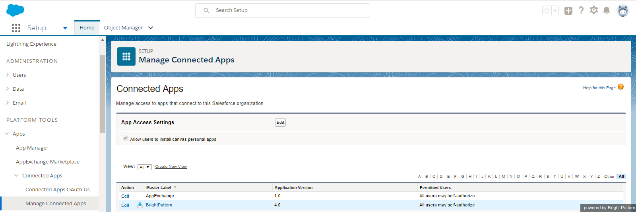
Task: Filter the list by letter S
Action: point(548,176)
